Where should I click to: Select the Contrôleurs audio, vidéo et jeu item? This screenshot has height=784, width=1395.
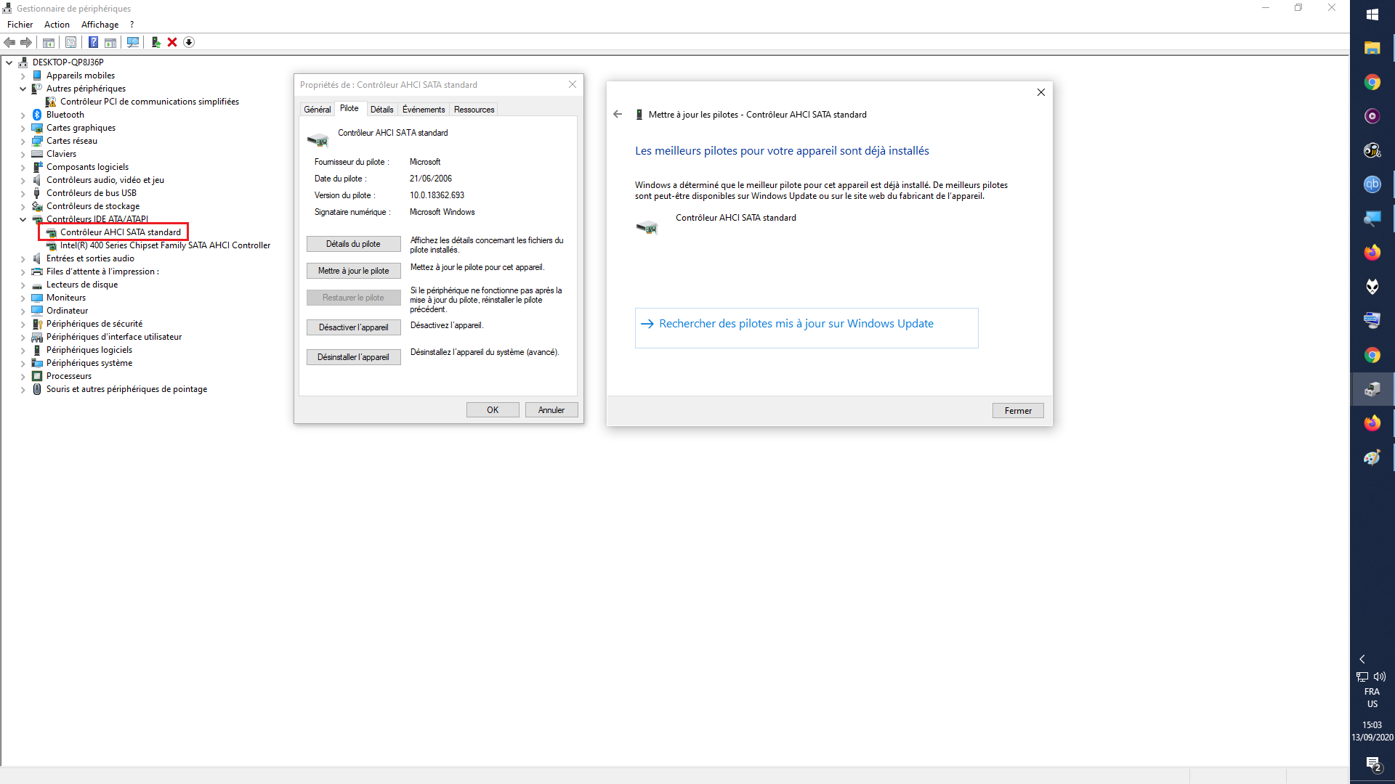[x=105, y=180]
